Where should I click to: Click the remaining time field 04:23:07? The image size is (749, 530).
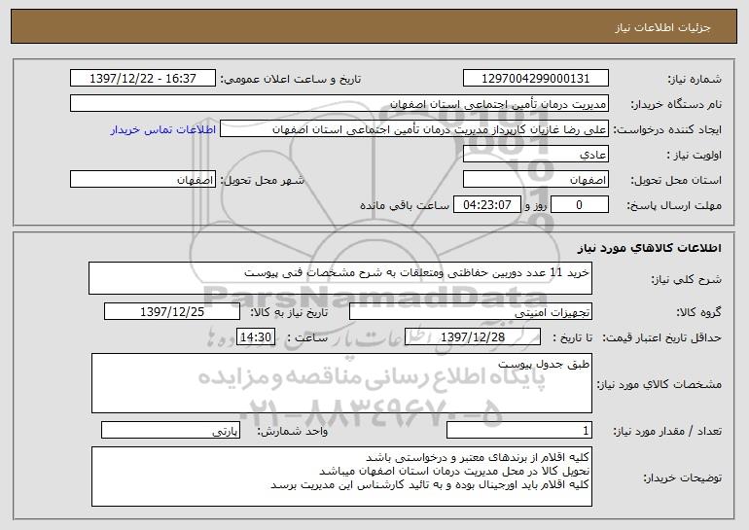[486, 205]
